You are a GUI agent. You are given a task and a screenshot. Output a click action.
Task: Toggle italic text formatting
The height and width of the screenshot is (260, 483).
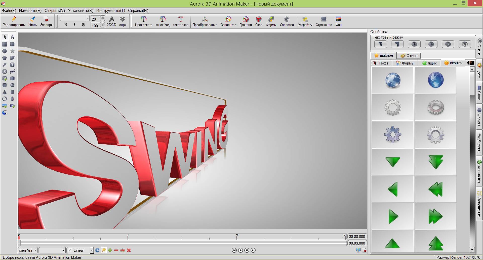click(x=74, y=25)
